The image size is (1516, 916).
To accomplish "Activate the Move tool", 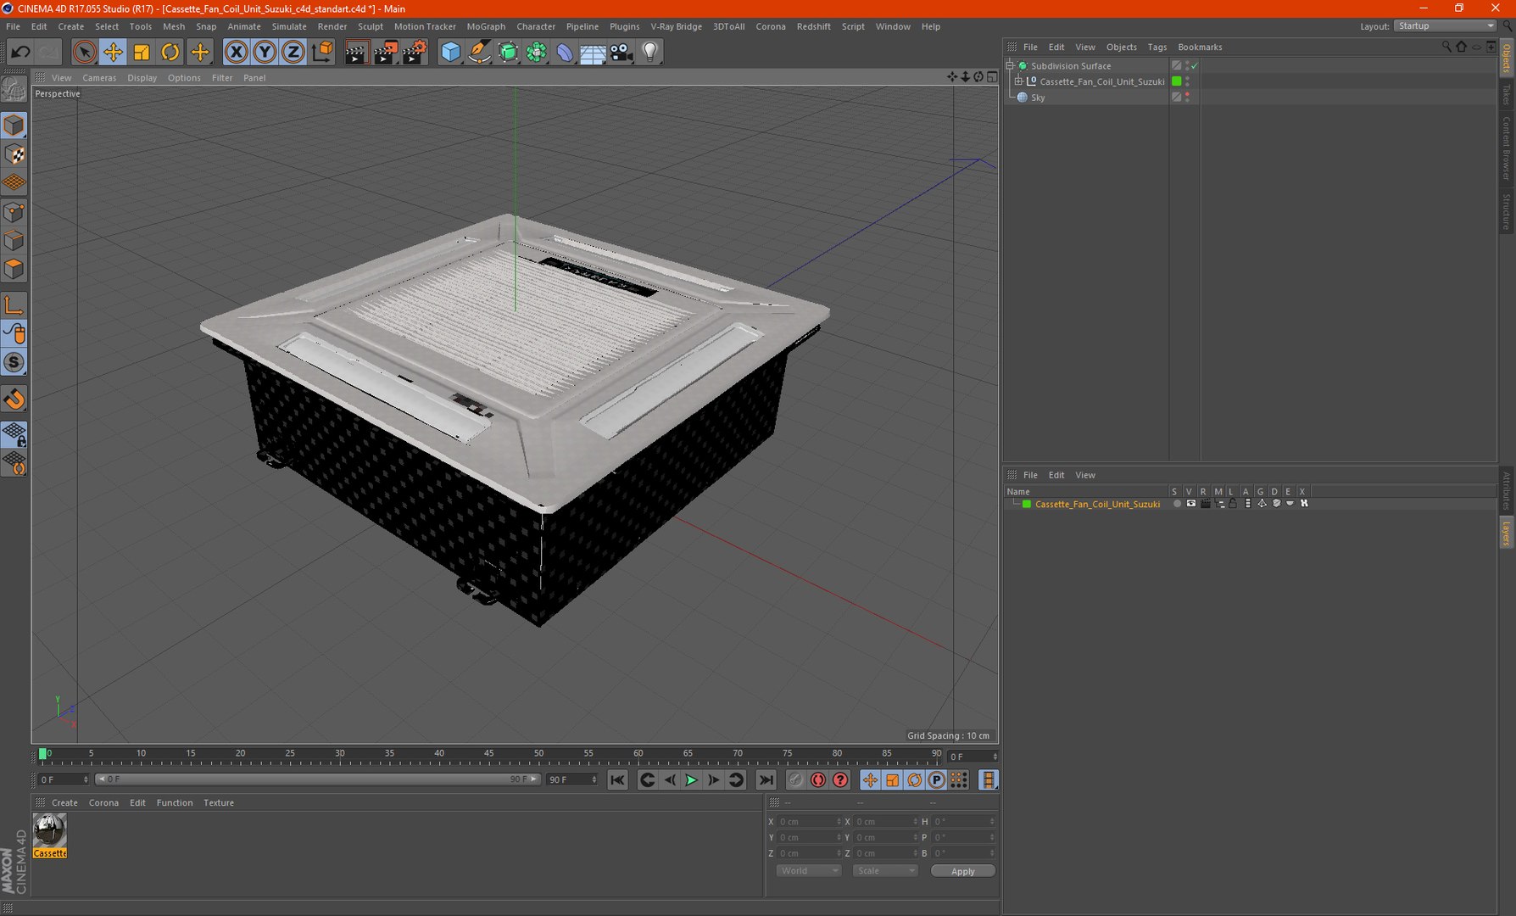I will point(113,53).
